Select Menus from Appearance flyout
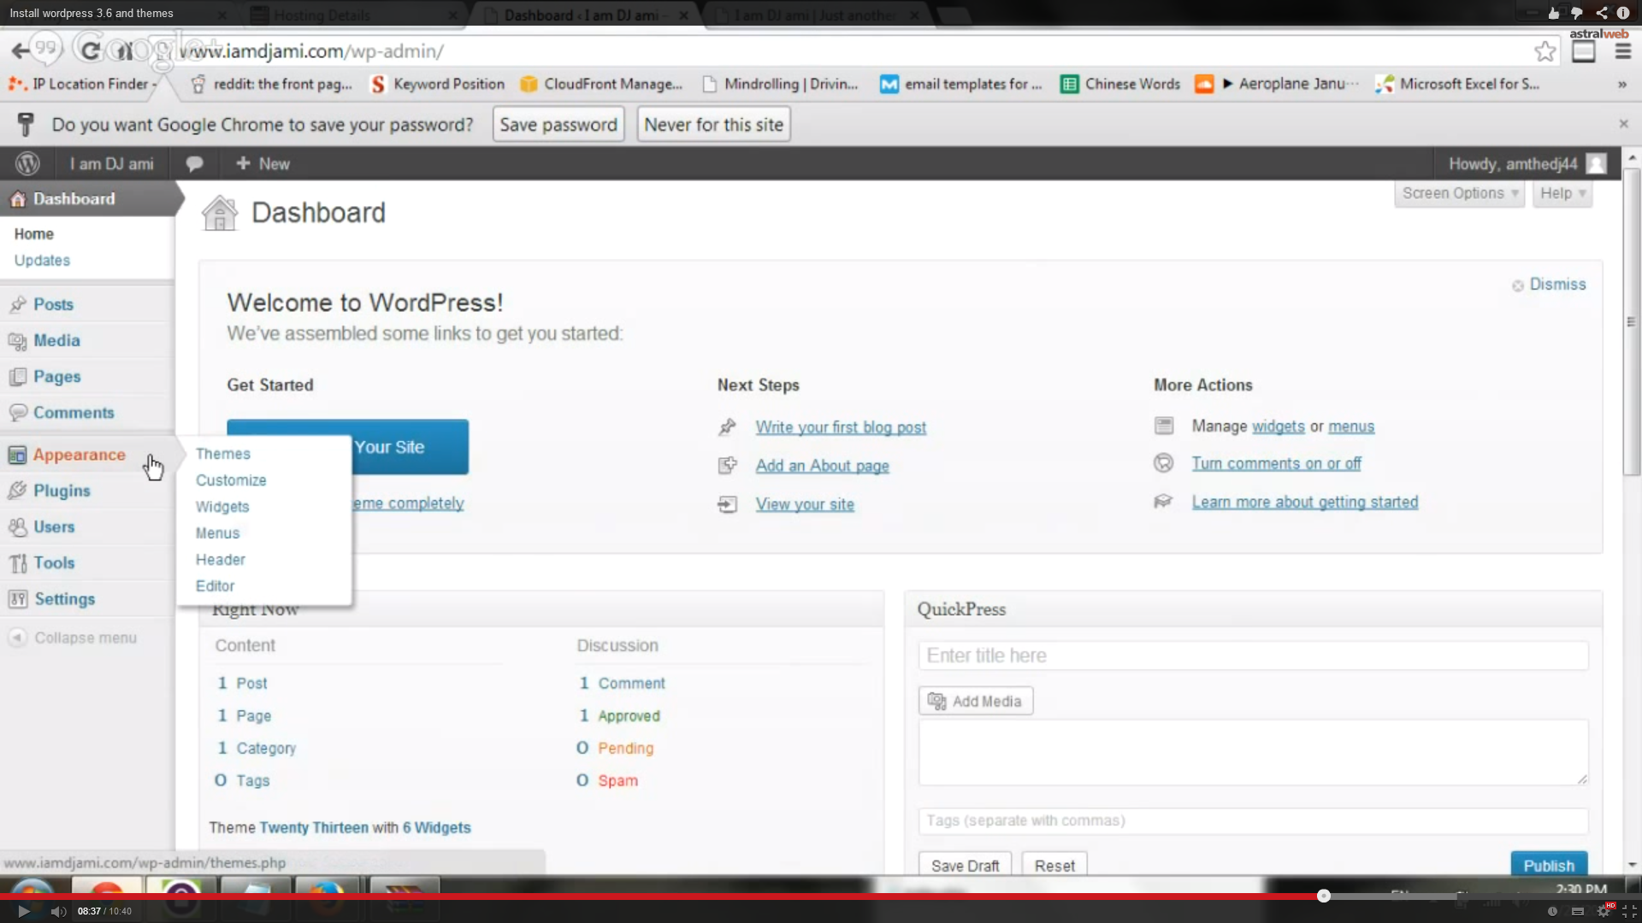The width and height of the screenshot is (1642, 923). pyautogui.click(x=217, y=533)
